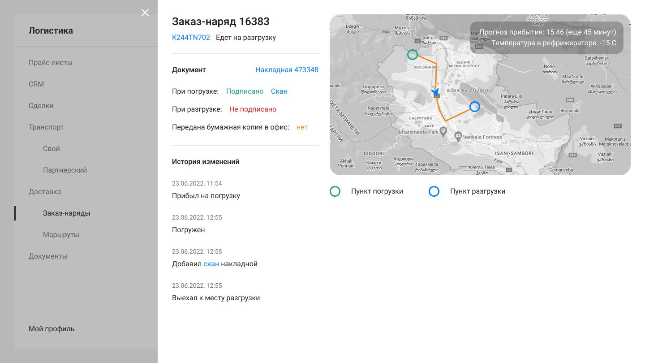The width and height of the screenshot is (645, 363).
Task: Open Мой профиль at sidebar bottom
Action: 52,329
